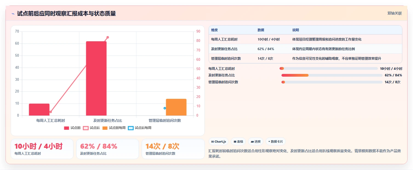Click the line point atop the tall bar
Image resolution: width=413 pixels, height=170 pixels.
[x=108, y=37]
